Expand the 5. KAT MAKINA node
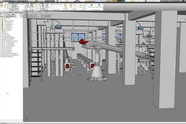This screenshot has height=124, width=186. 1,29
